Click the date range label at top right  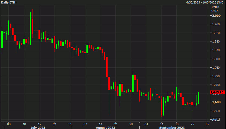(x=205, y=2)
